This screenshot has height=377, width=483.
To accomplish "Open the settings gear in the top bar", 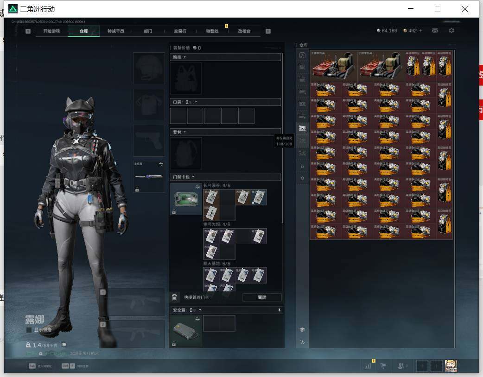I will point(451,31).
